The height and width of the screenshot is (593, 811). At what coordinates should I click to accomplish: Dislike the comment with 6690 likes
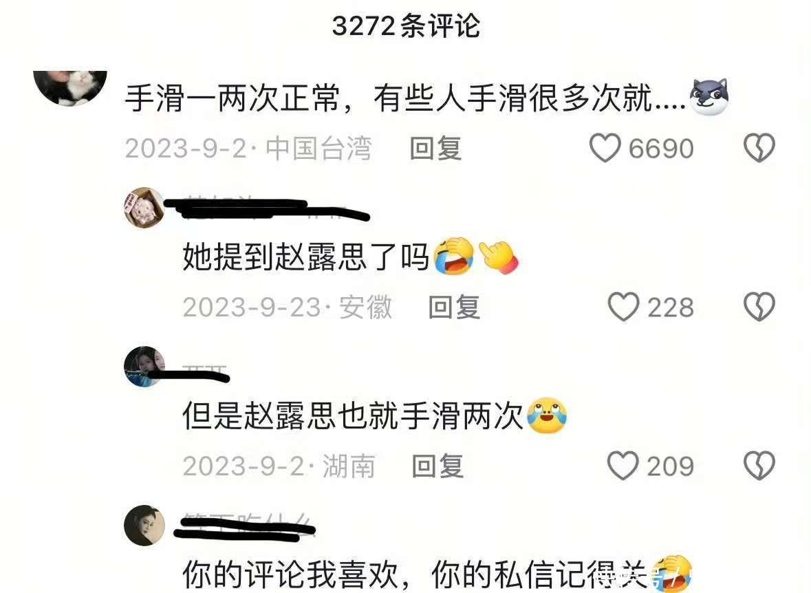point(759,148)
